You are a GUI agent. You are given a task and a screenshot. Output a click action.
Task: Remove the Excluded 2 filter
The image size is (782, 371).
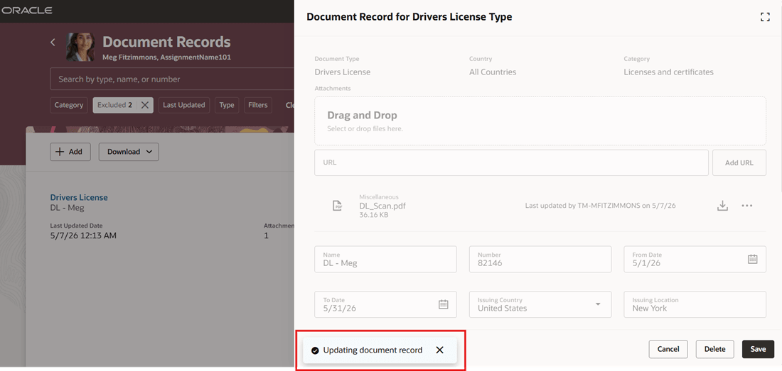pyautogui.click(x=144, y=105)
